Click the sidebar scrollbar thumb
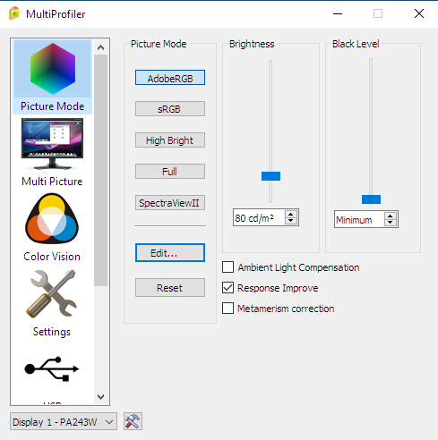The image size is (438, 440). coord(101,170)
